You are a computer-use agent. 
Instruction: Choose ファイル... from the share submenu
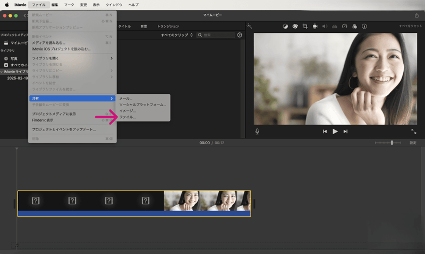(x=127, y=117)
